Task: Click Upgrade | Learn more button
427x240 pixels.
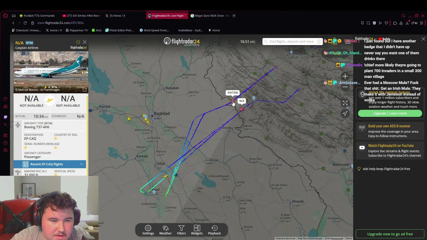Action: click(390, 113)
